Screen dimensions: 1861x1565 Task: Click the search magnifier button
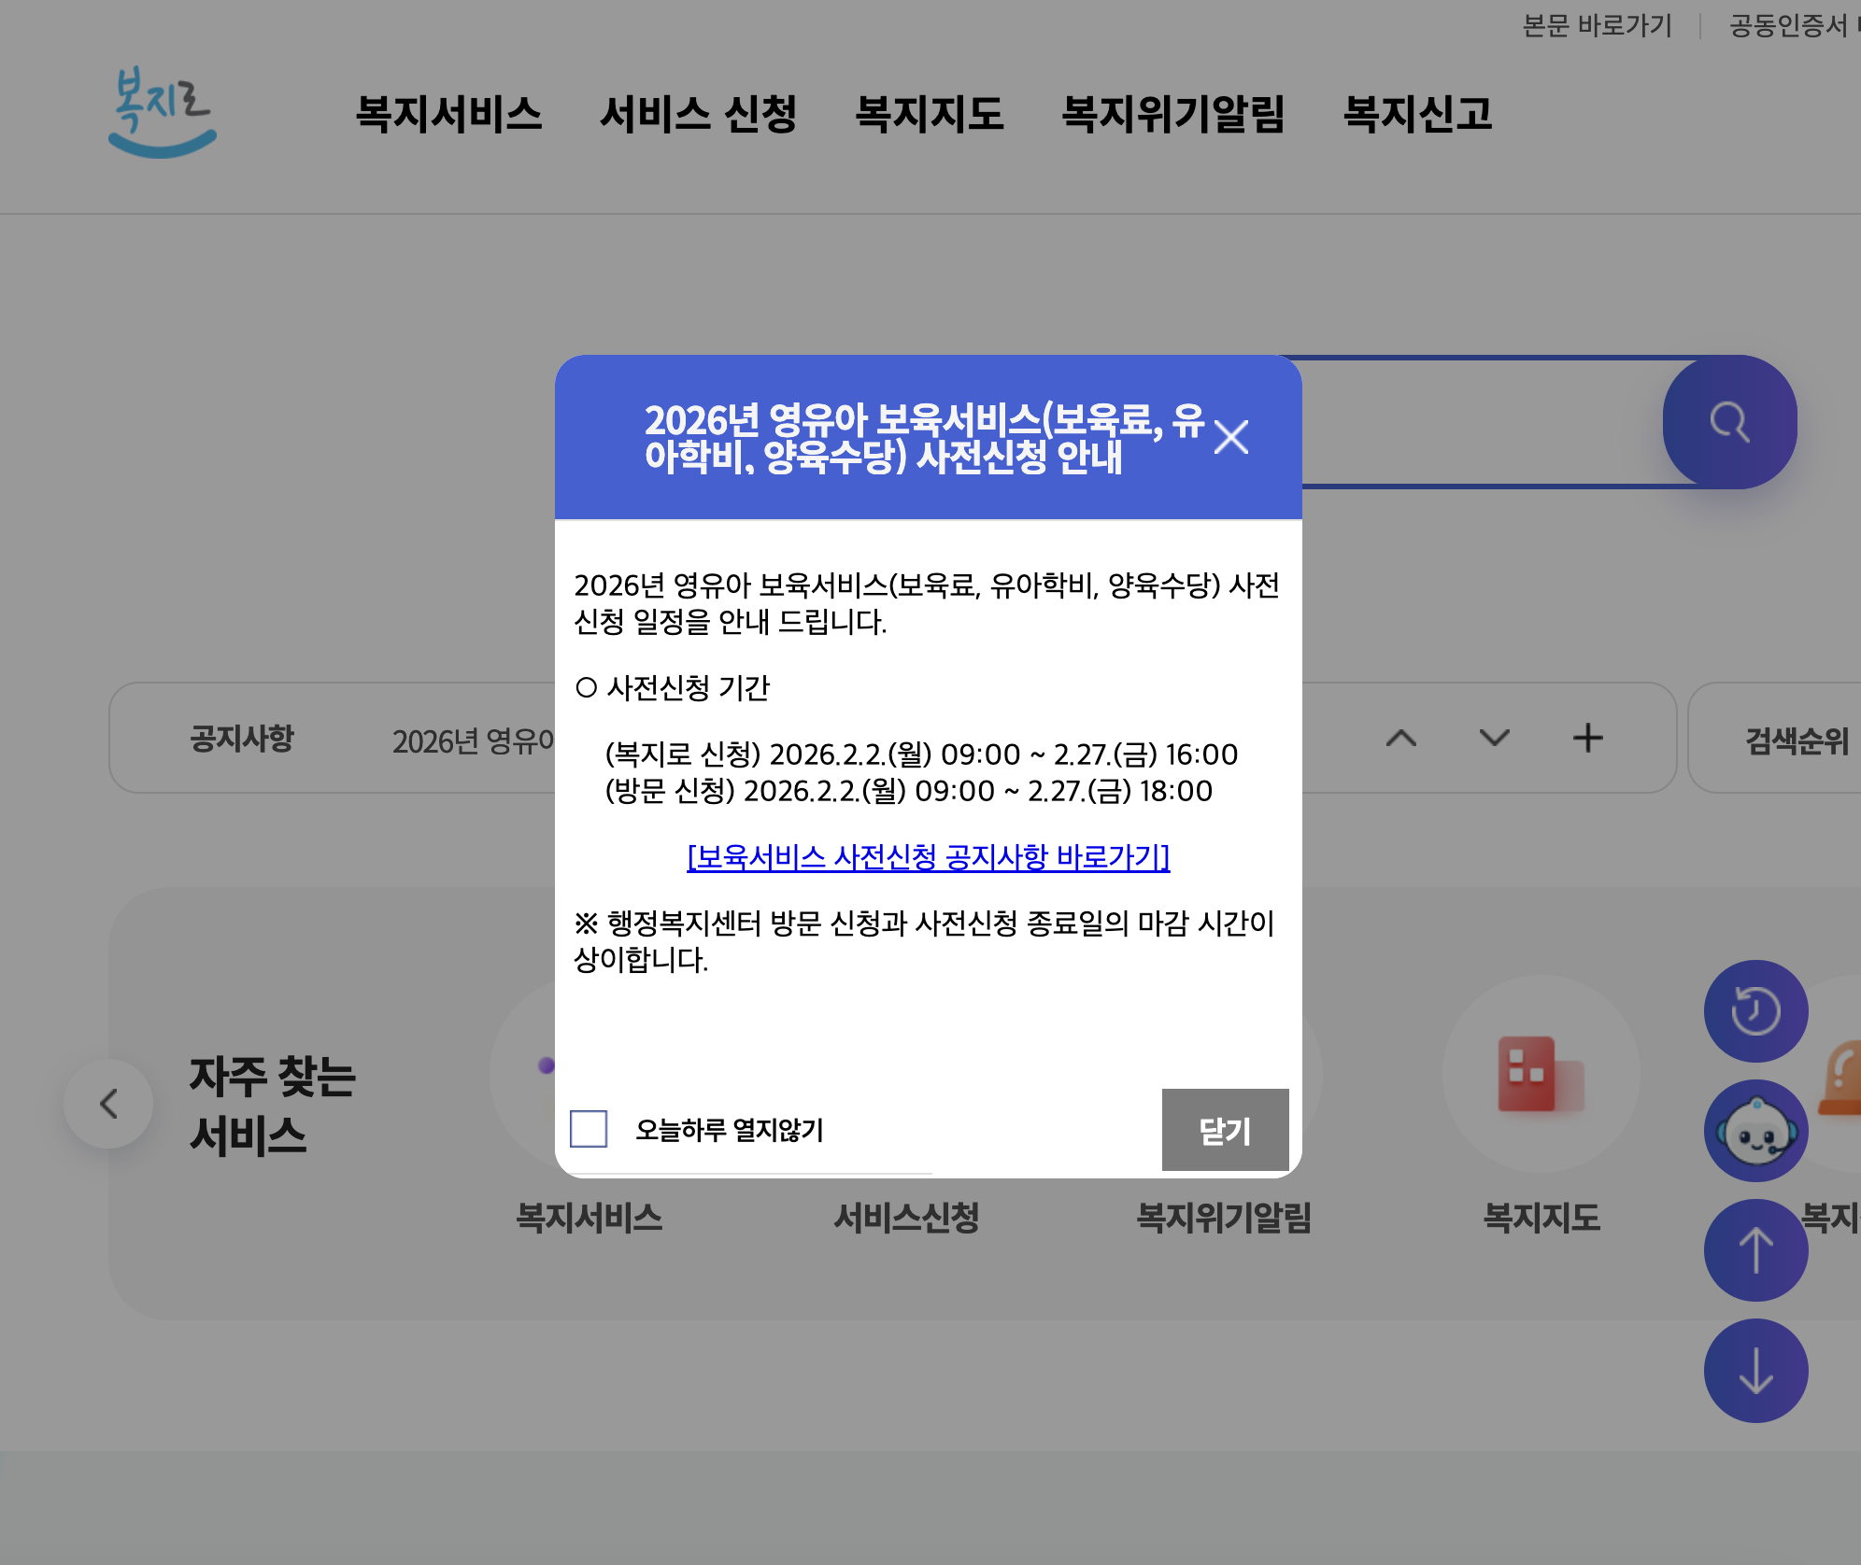pyautogui.click(x=1729, y=422)
